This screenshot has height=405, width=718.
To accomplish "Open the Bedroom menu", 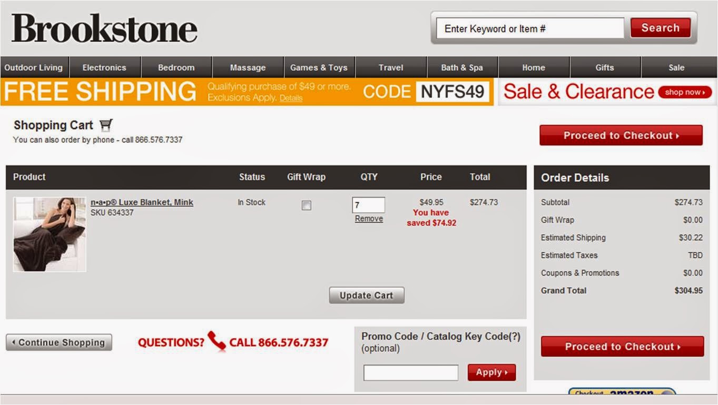I will [x=176, y=67].
